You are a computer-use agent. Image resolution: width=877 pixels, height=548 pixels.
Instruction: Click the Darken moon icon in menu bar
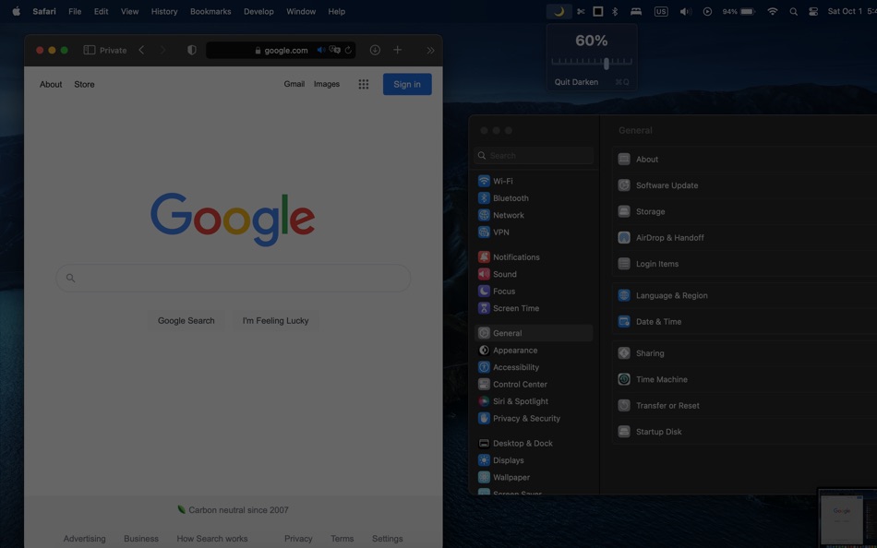coord(559,11)
